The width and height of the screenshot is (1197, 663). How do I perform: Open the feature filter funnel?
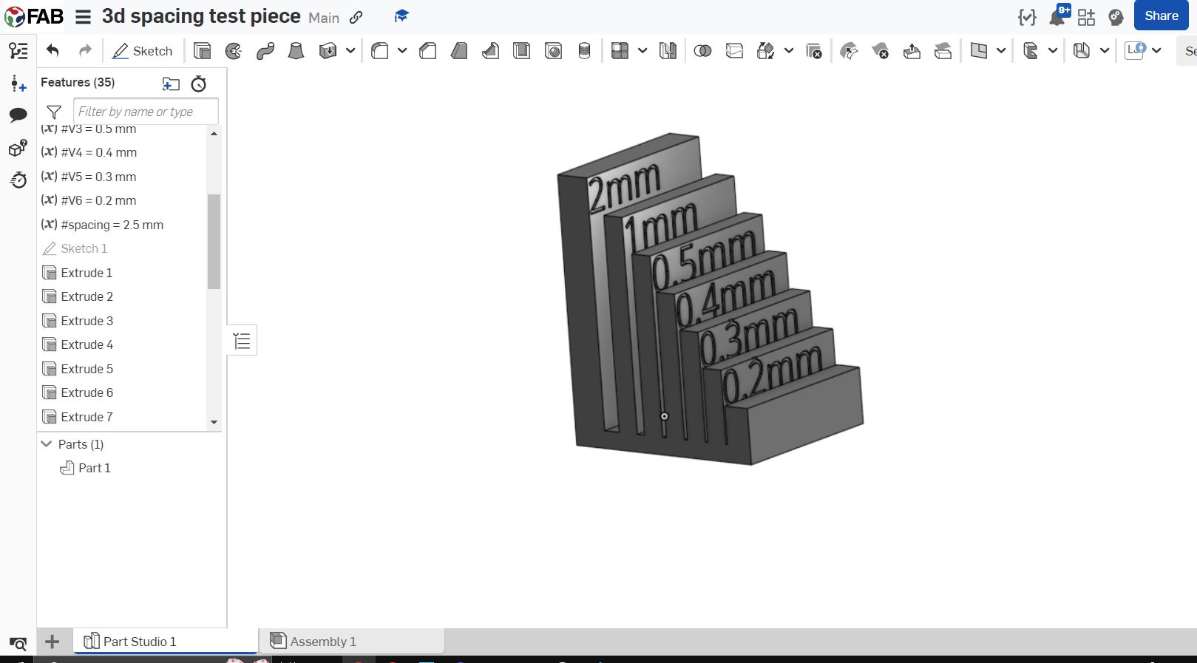[54, 112]
